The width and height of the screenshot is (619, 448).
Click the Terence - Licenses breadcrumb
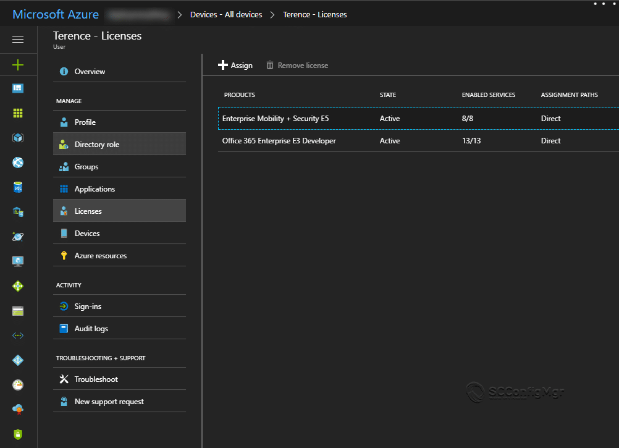314,15
